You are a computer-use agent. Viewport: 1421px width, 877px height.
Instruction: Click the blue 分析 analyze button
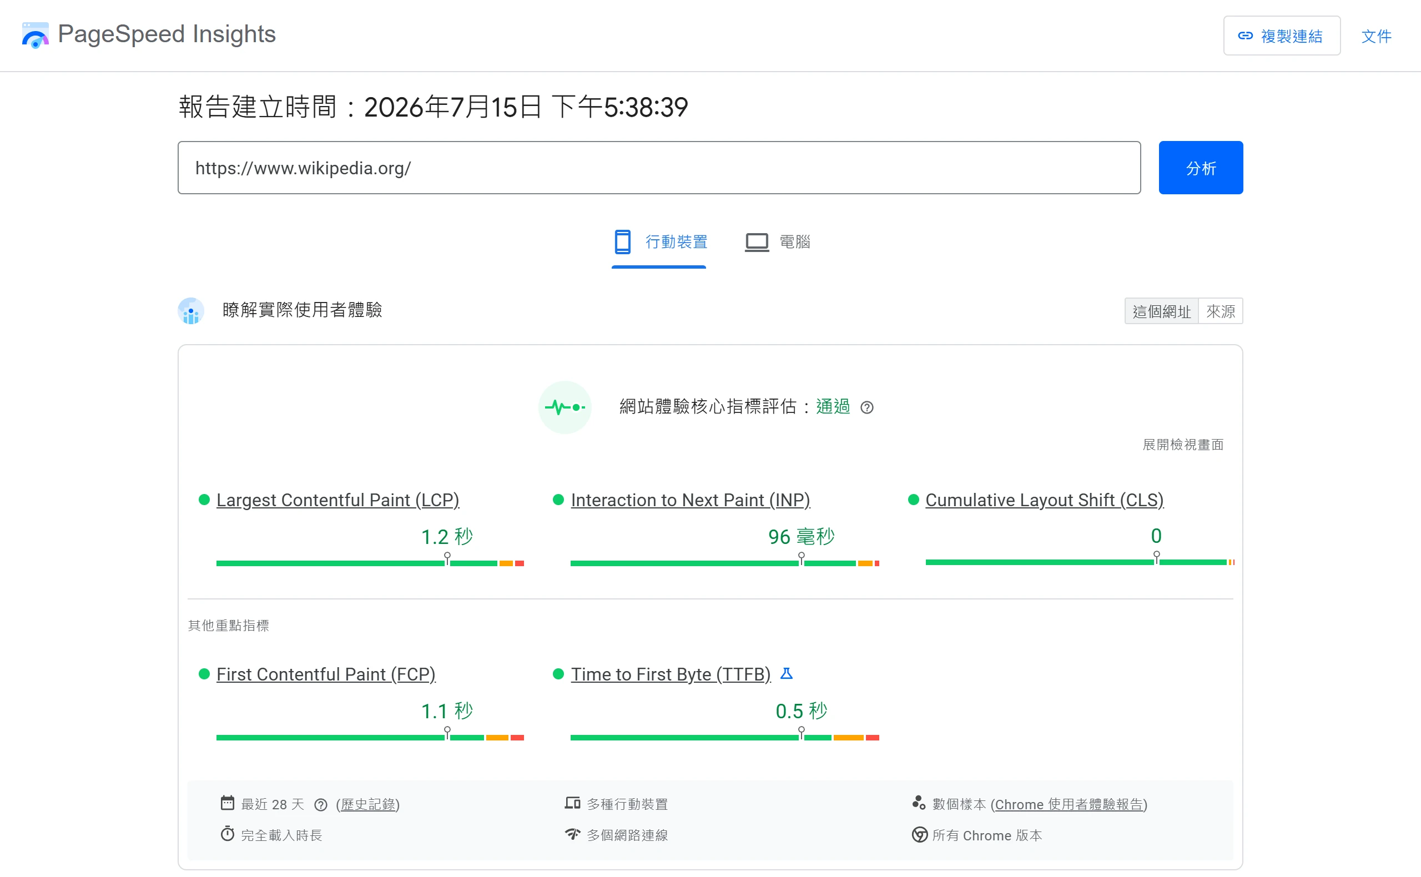click(1201, 168)
